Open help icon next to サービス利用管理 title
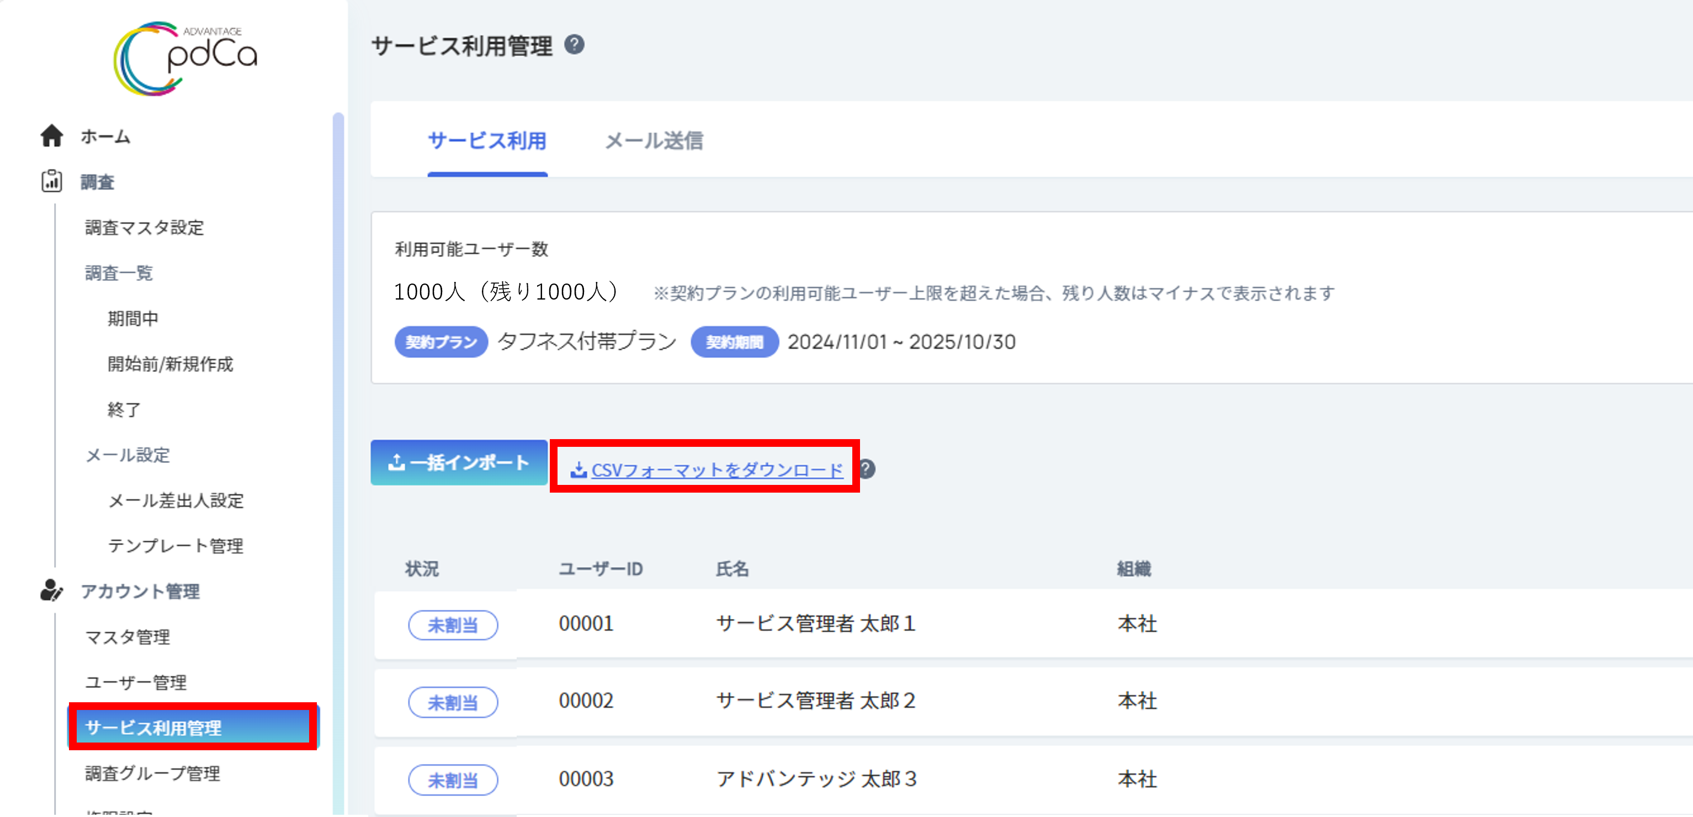Screen dimensions: 1693x817 click(x=575, y=45)
